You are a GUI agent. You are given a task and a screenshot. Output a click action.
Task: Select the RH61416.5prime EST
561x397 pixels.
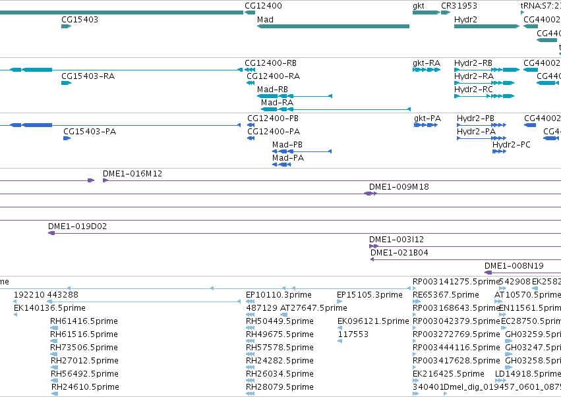click(x=54, y=328)
